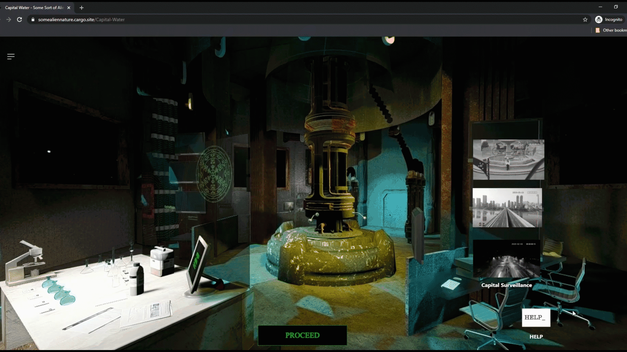The width and height of the screenshot is (627, 352).
Task: Open middle surveillance city skyline thumbnail
Action: (x=507, y=208)
